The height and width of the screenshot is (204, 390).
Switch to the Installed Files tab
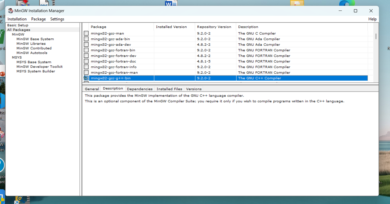click(x=169, y=89)
